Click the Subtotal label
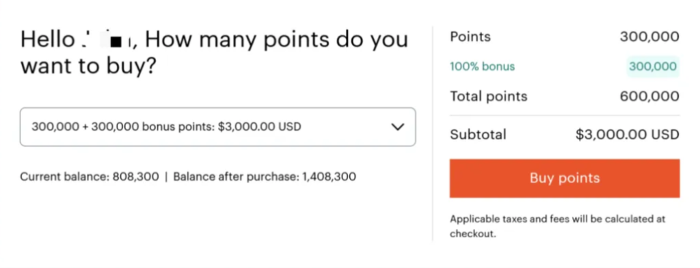The width and height of the screenshot is (700, 268). tap(478, 135)
